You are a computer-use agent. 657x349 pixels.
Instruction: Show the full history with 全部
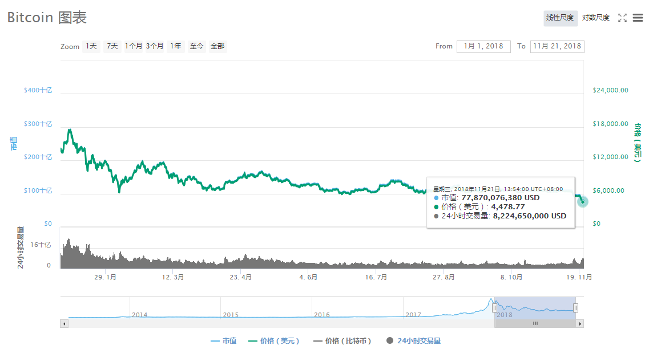tap(217, 46)
